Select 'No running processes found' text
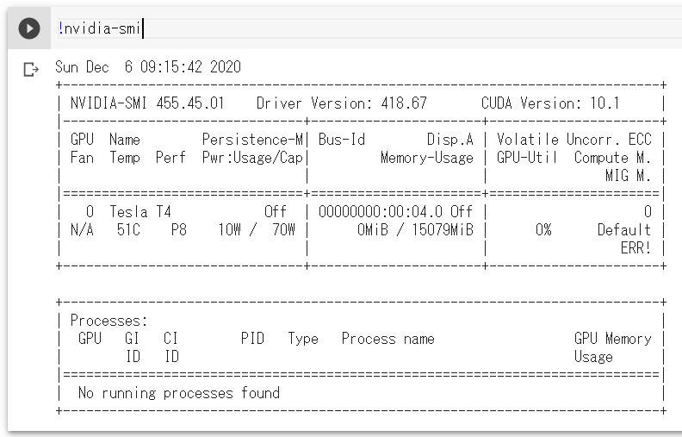The height and width of the screenshot is (437, 682). [x=179, y=393]
